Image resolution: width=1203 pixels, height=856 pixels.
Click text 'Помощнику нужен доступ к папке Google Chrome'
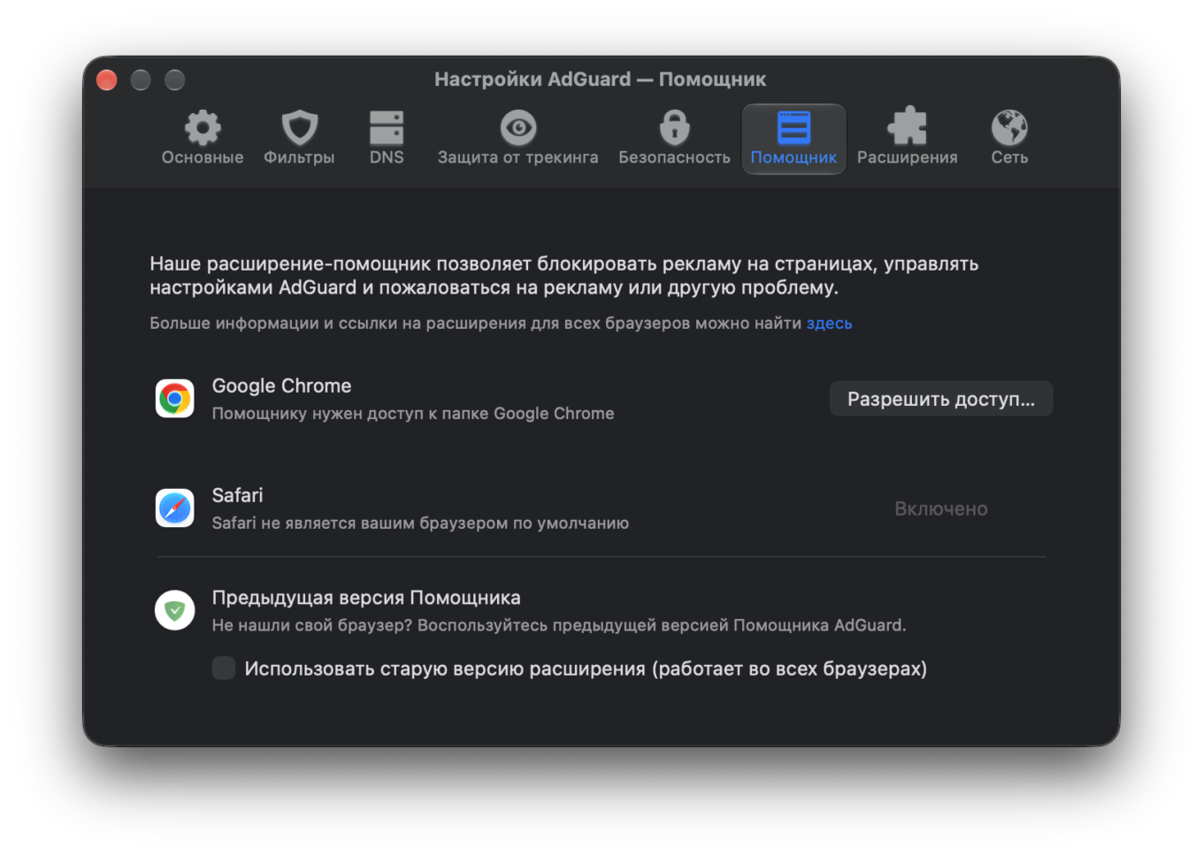[413, 414]
